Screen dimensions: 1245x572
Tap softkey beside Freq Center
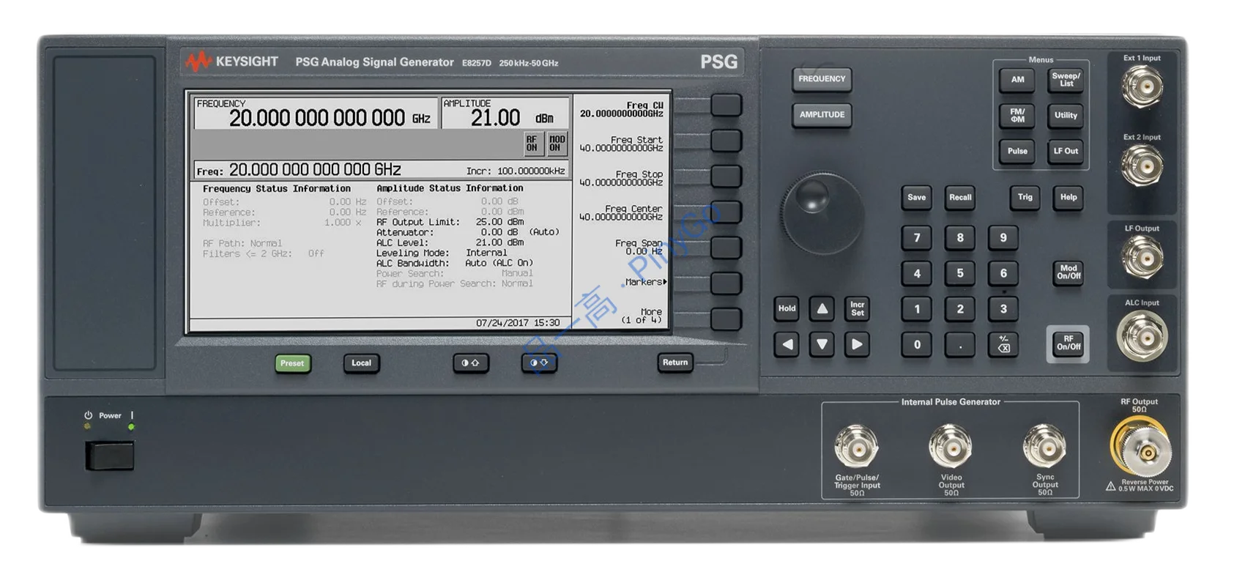point(726,212)
